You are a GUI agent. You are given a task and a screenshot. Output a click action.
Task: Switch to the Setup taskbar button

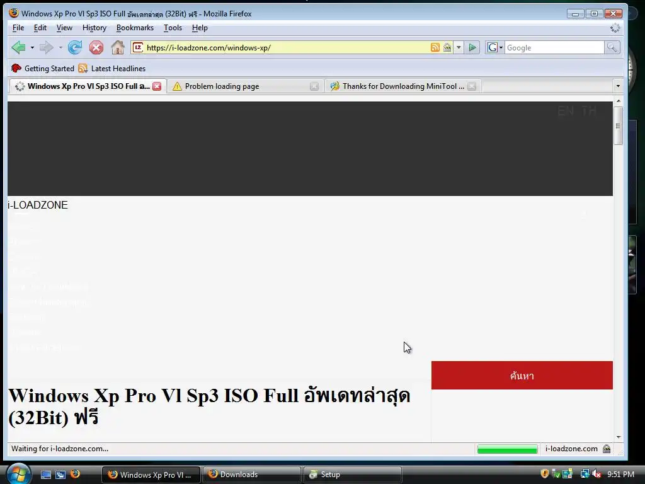352,475
